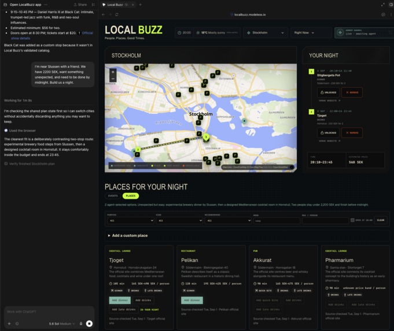Open Venue Website link under Tjoget stop

click(329, 141)
